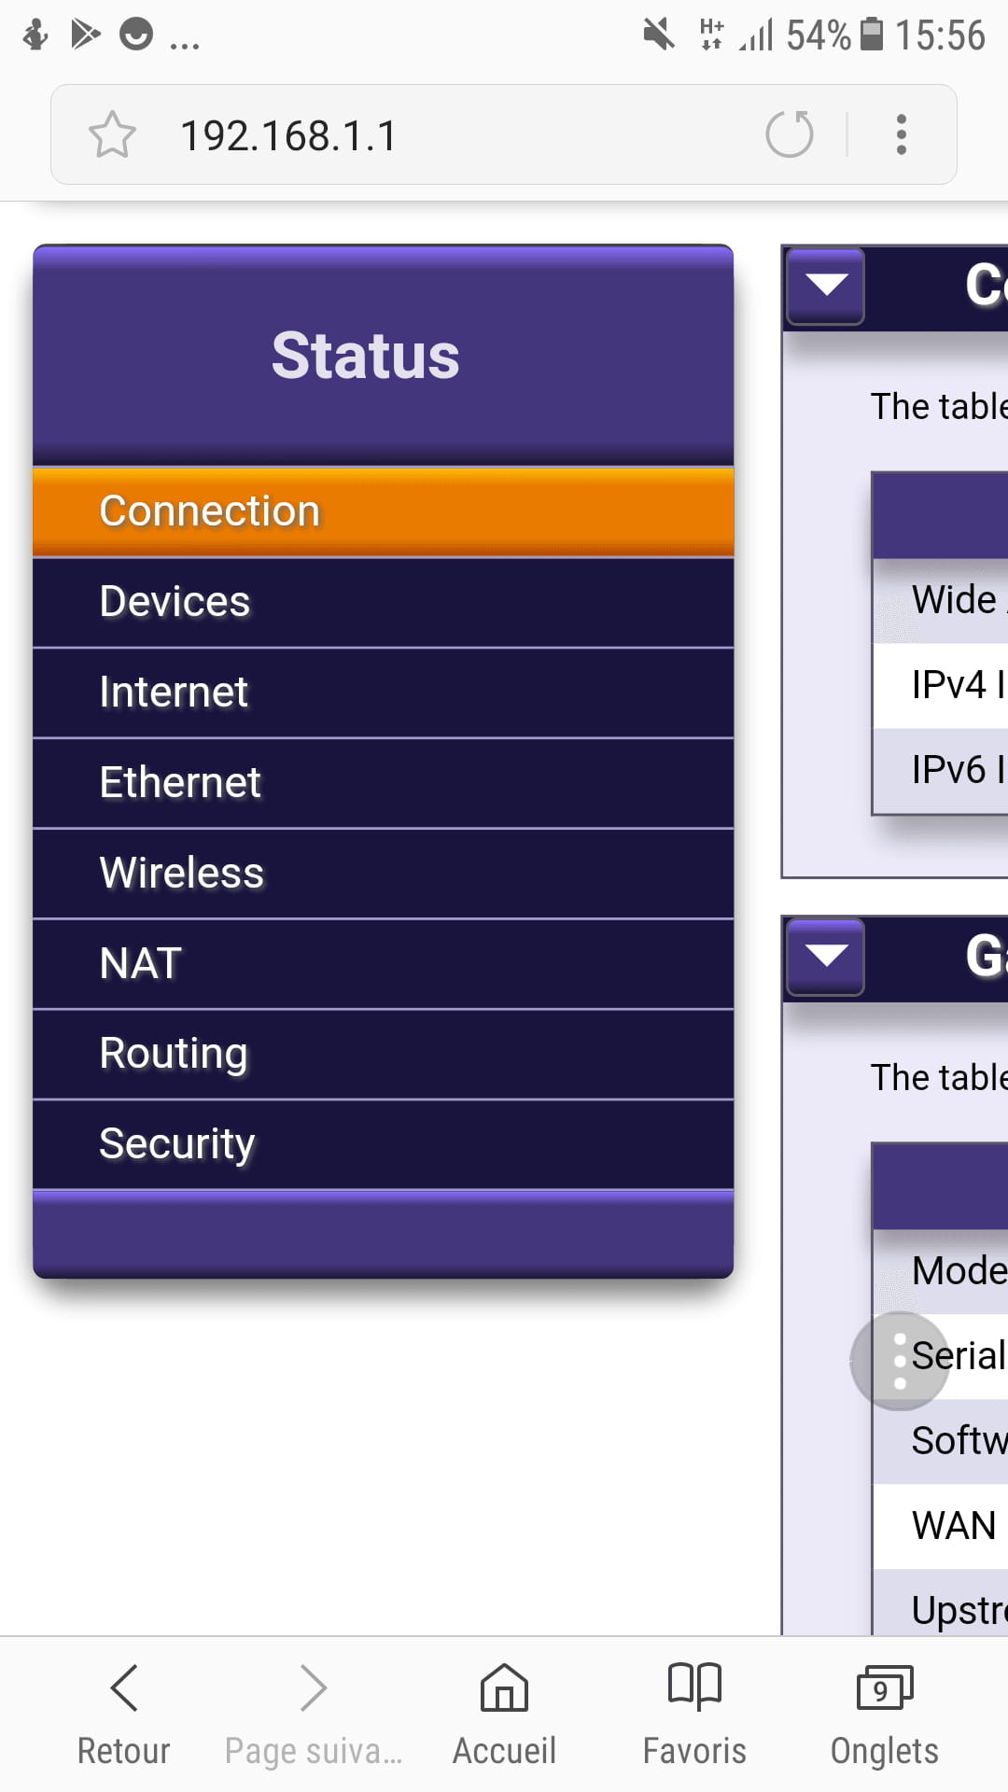Select Connection in Status menu
This screenshot has height=1792, width=1008.
(x=383, y=511)
